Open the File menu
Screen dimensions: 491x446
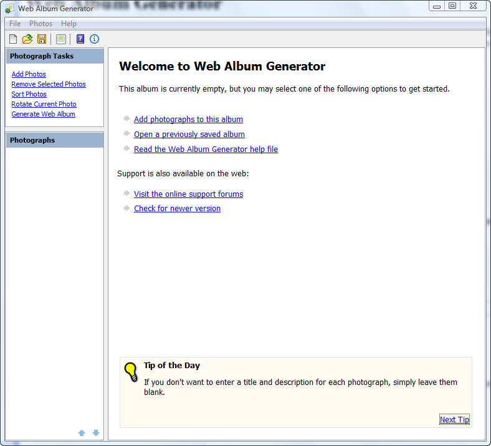coord(15,24)
